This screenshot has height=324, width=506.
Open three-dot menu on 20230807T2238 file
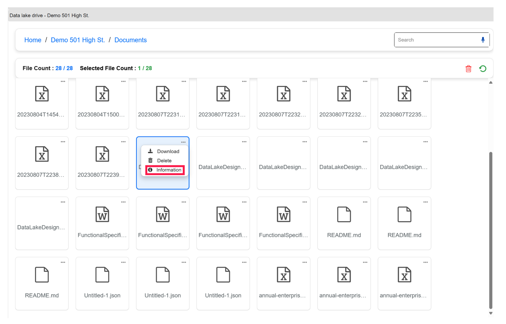coord(63,142)
